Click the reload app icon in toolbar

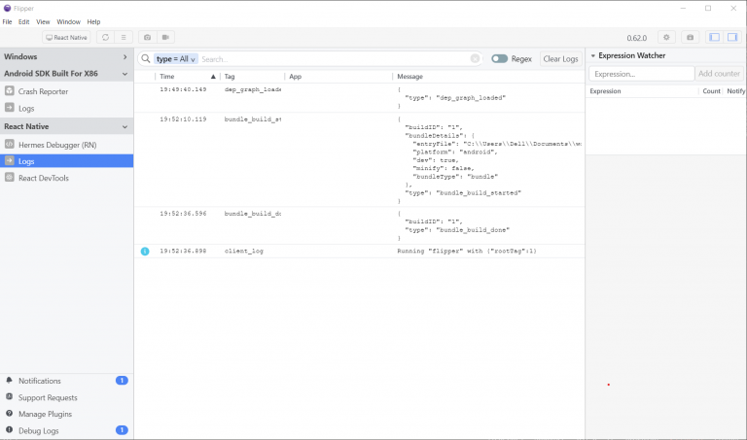pyautogui.click(x=105, y=37)
